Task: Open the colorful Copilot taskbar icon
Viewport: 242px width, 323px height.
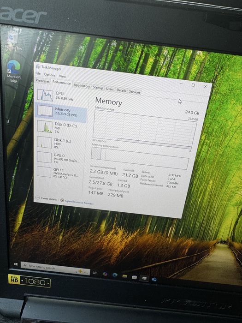Action: tap(105, 274)
